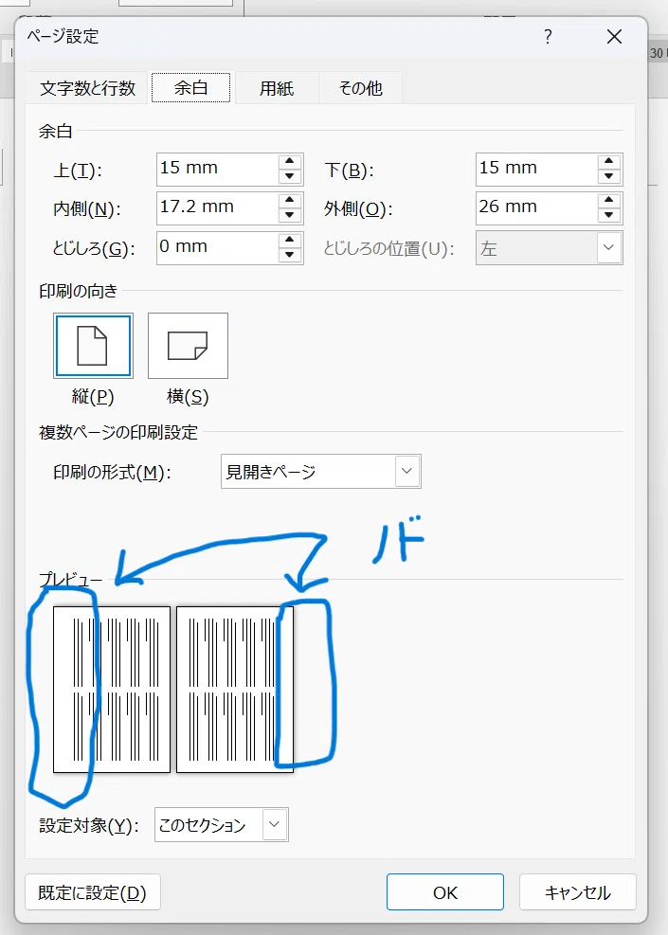Click the キャンセル button
The image size is (668, 935).
[577, 892]
